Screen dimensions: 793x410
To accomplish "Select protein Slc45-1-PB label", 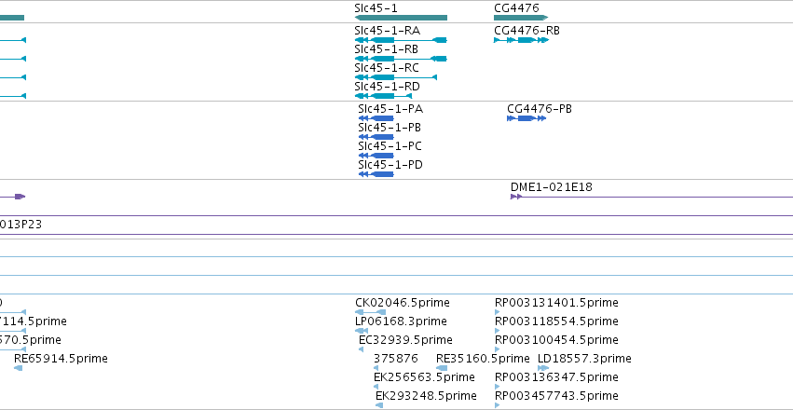I will [x=390, y=128].
